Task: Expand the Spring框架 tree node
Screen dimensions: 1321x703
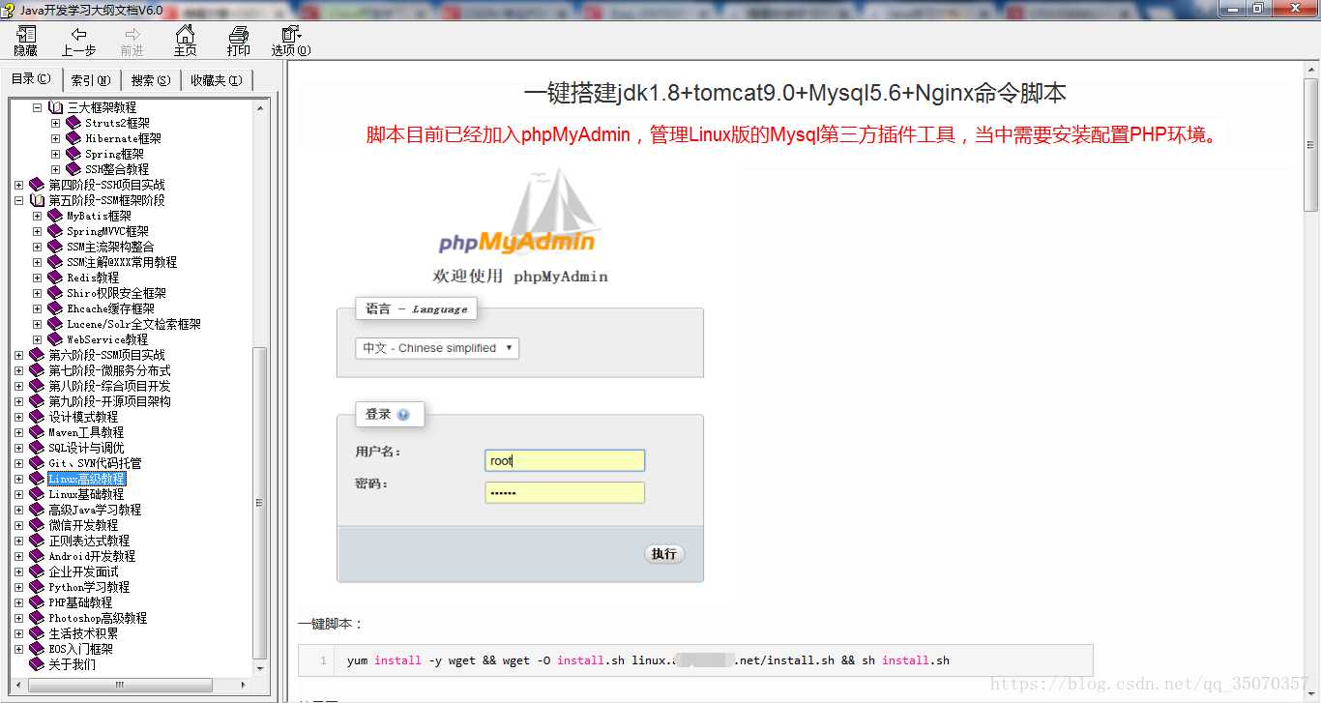Action: pyautogui.click(x=56, y=154)
